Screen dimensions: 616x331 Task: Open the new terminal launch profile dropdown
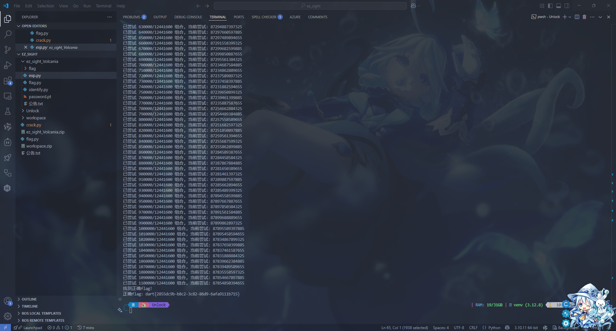(x=570, y=17)
